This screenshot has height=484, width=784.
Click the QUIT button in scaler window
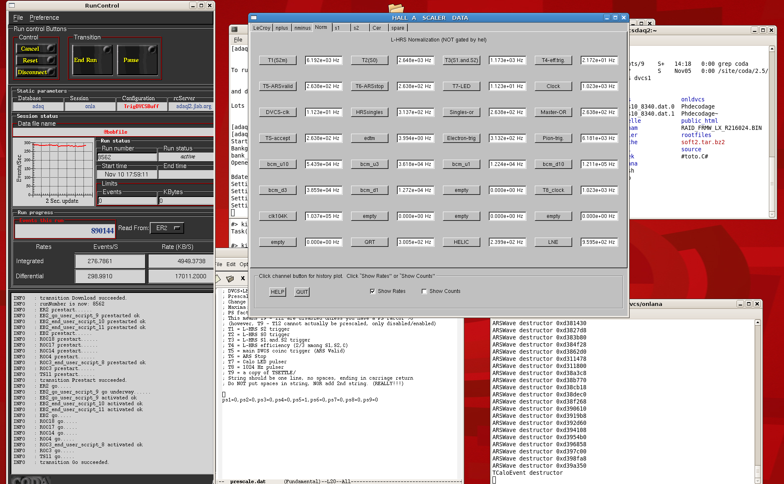[302, 292]
